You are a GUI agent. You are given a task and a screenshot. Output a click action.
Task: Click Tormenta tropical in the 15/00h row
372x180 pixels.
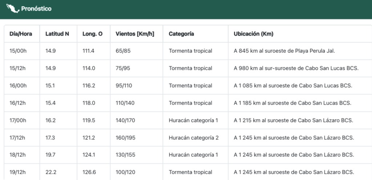coord(190,51)
